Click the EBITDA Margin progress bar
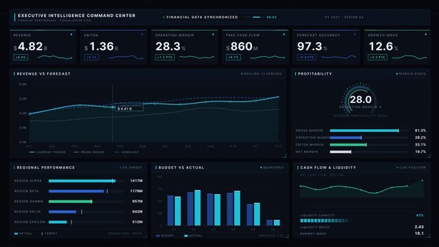Image resolution: width=439 pixels, height=247 pixels. click(x=369, y=145)
